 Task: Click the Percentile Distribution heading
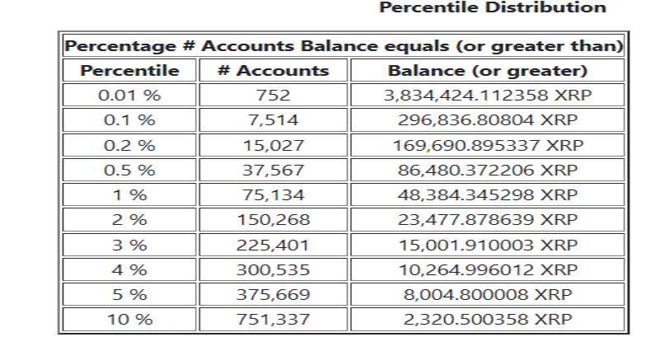point(492,8)
